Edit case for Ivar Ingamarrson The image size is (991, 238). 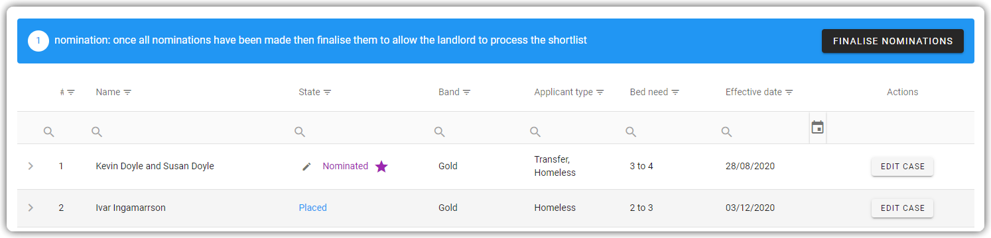point(902,208)
